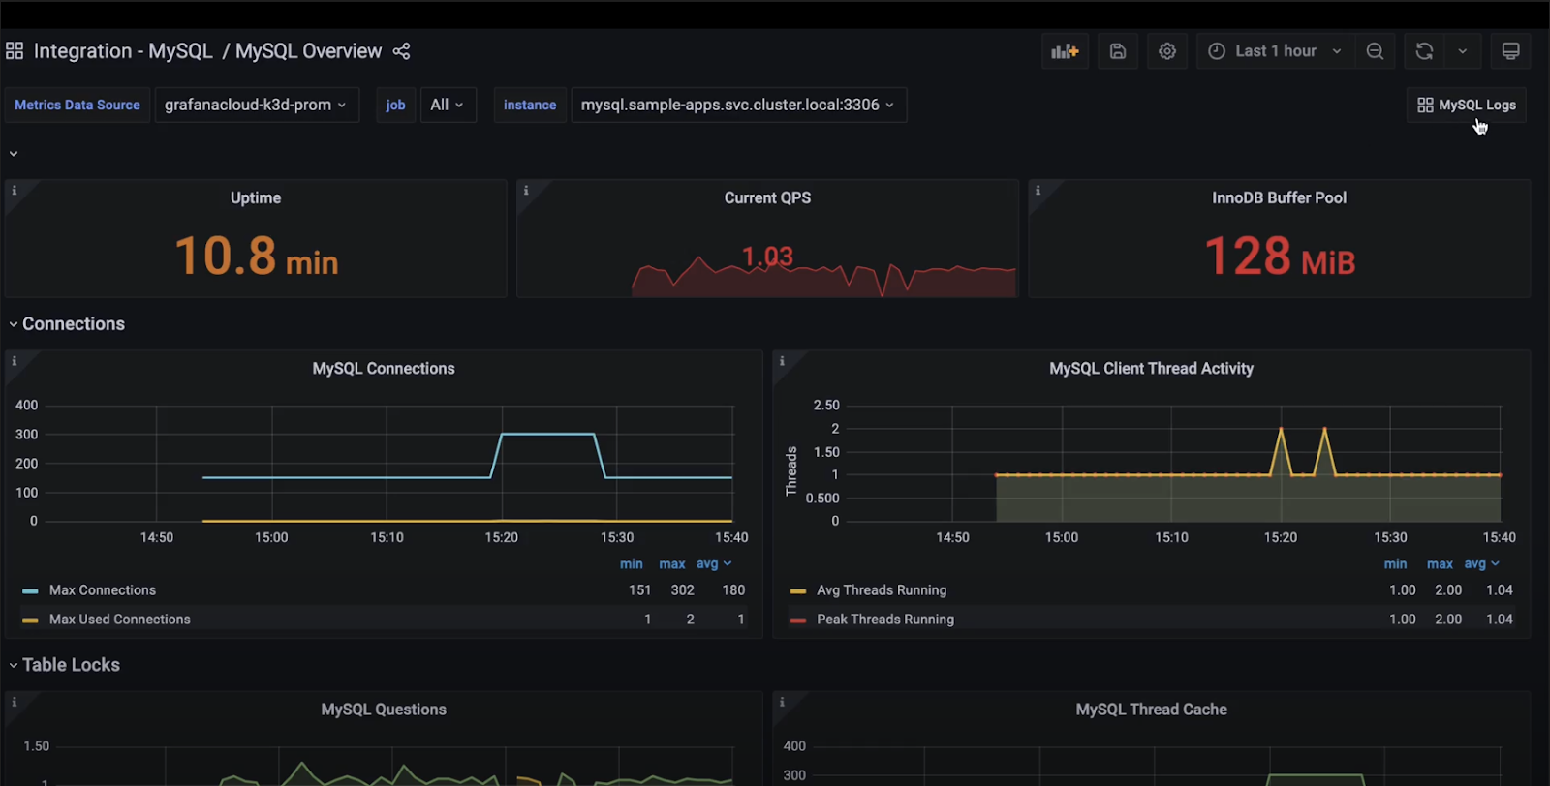Image resolution: width=1550 pixels, height=786 pixels.
Task: Open the Uptime panel title menu
Action: coord(256,197)
